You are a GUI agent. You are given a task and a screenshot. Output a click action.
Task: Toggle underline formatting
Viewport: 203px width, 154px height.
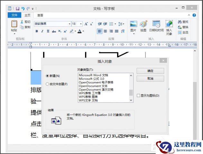pyautogui.click(x=48, y=31)
